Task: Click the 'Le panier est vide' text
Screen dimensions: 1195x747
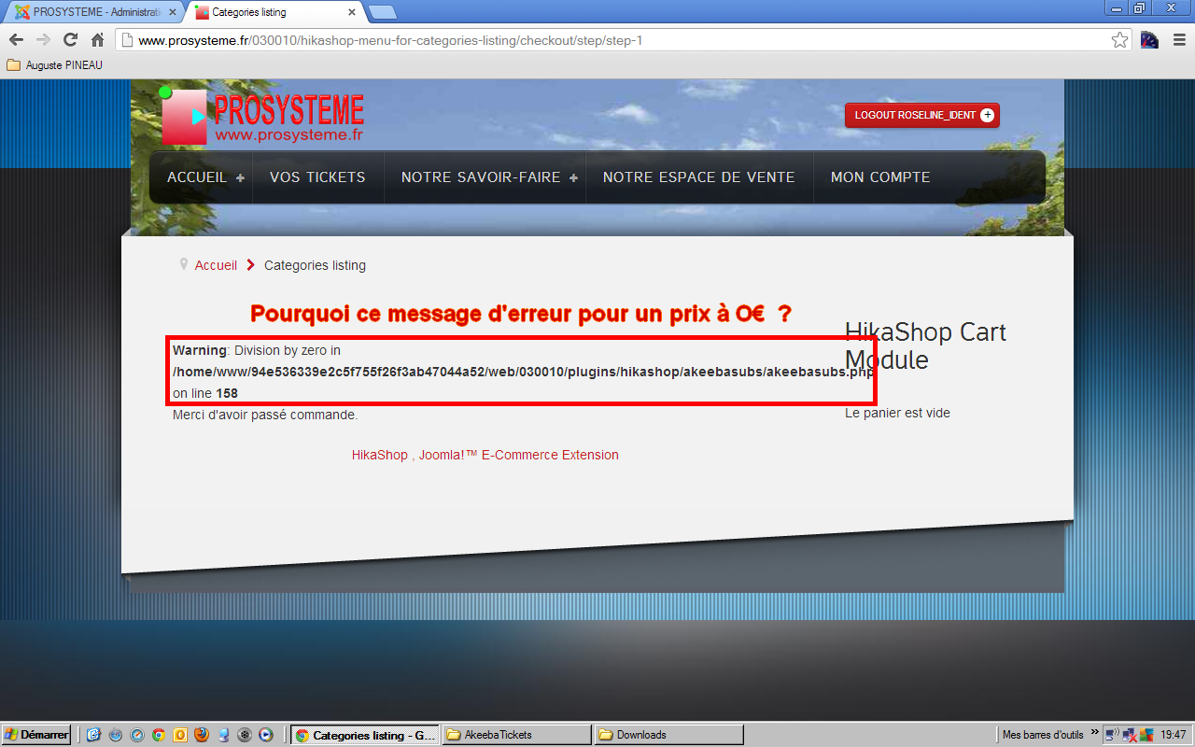Action: [897, 413]
